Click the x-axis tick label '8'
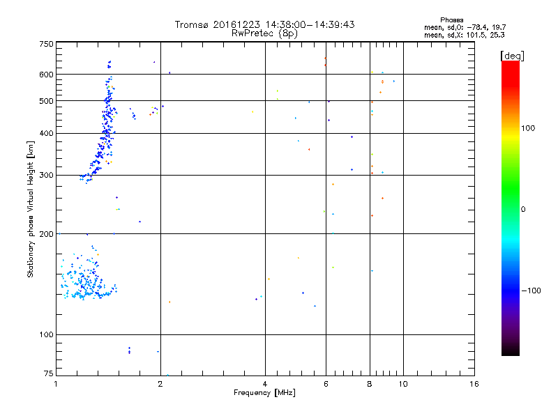 coord(370,384)
